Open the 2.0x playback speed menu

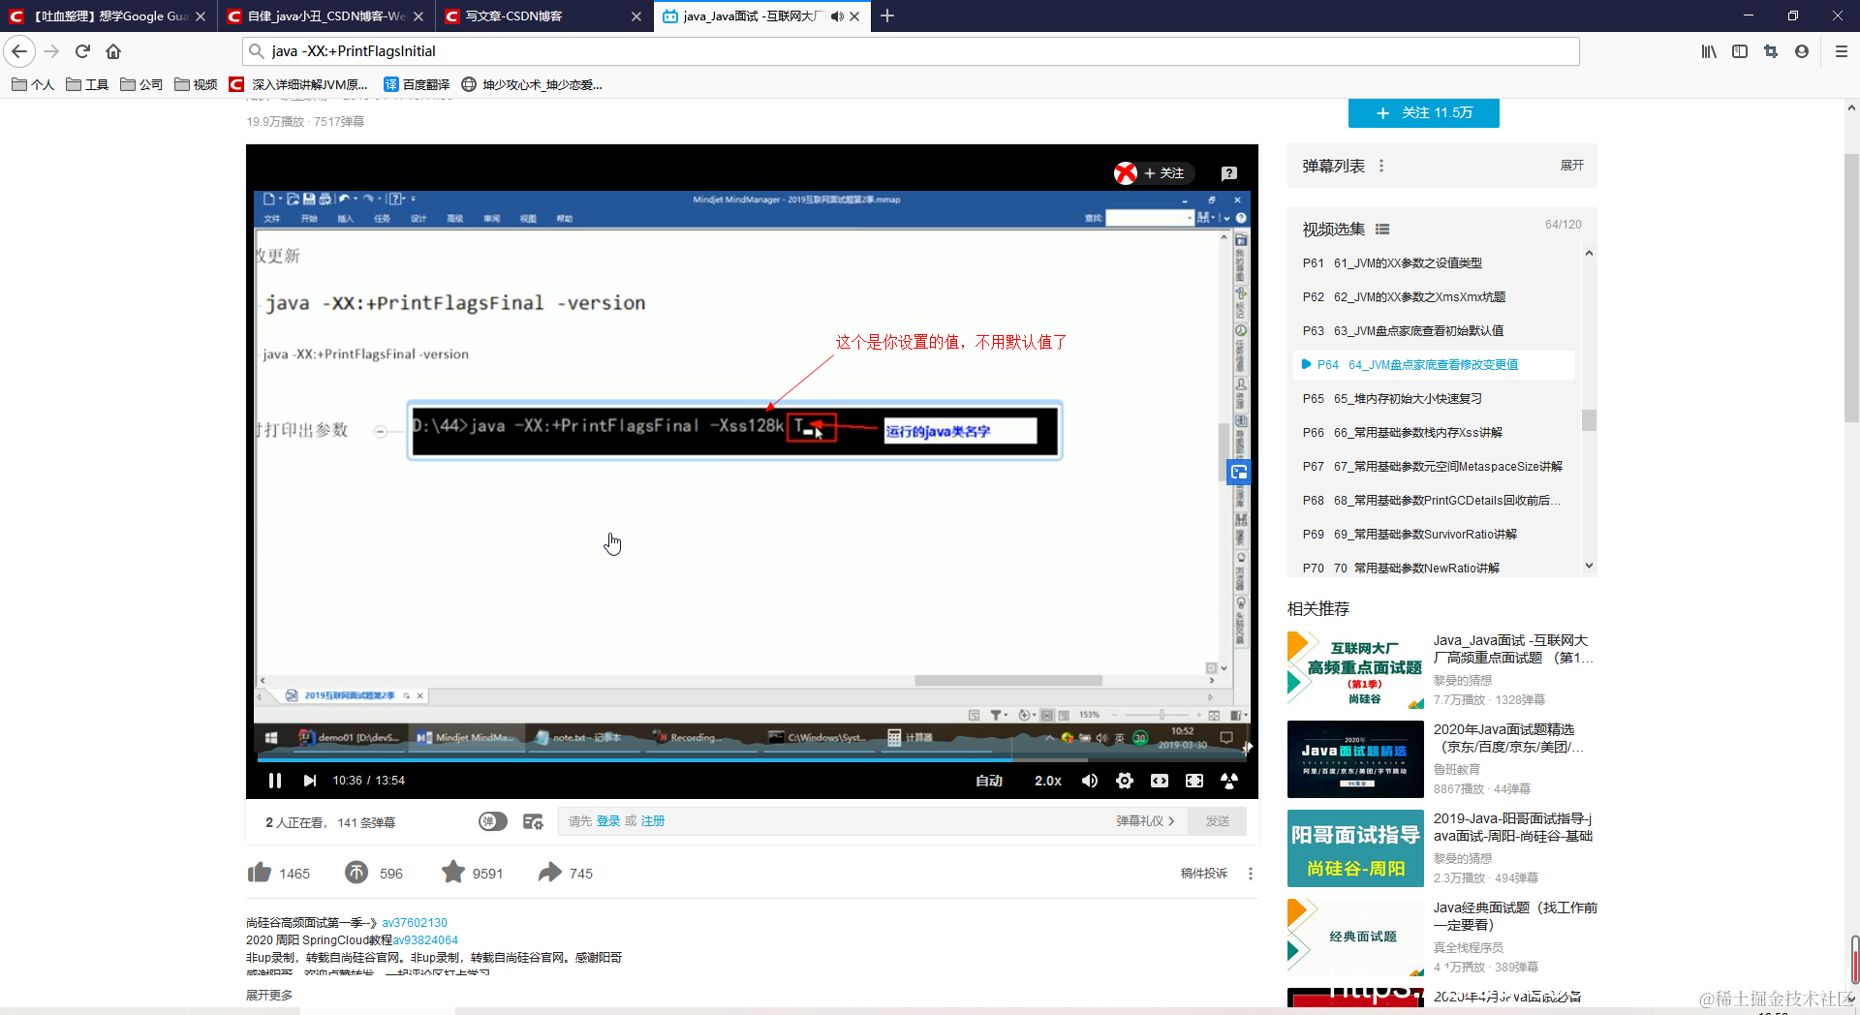pos(1048,781)
